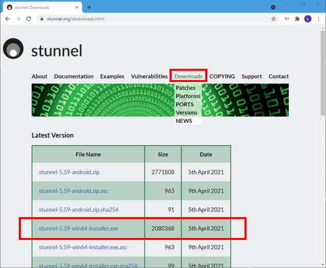Click the address bar showing stunnel.org
326x268 pixels.
coord(153,19)
